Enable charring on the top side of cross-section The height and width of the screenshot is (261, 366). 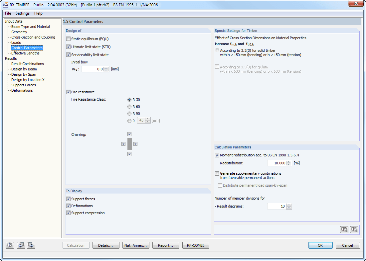[x=129, y=134]
